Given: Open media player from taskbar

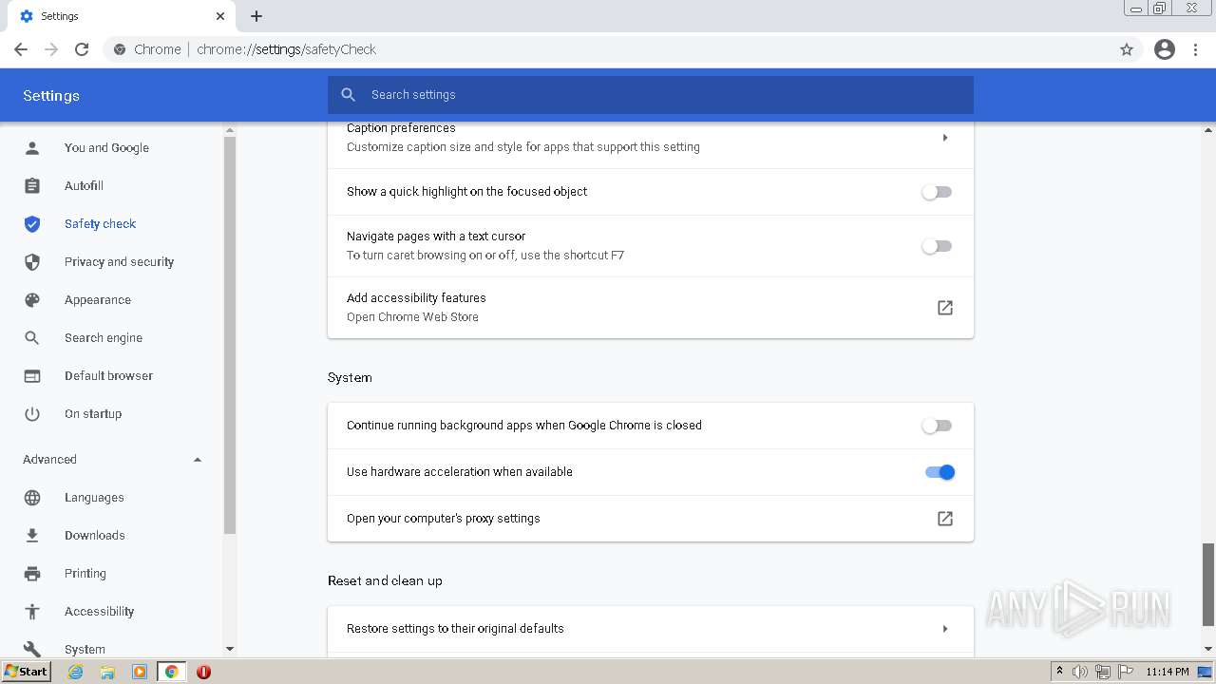Looking at the screenshot, I should tap(140, 672).
